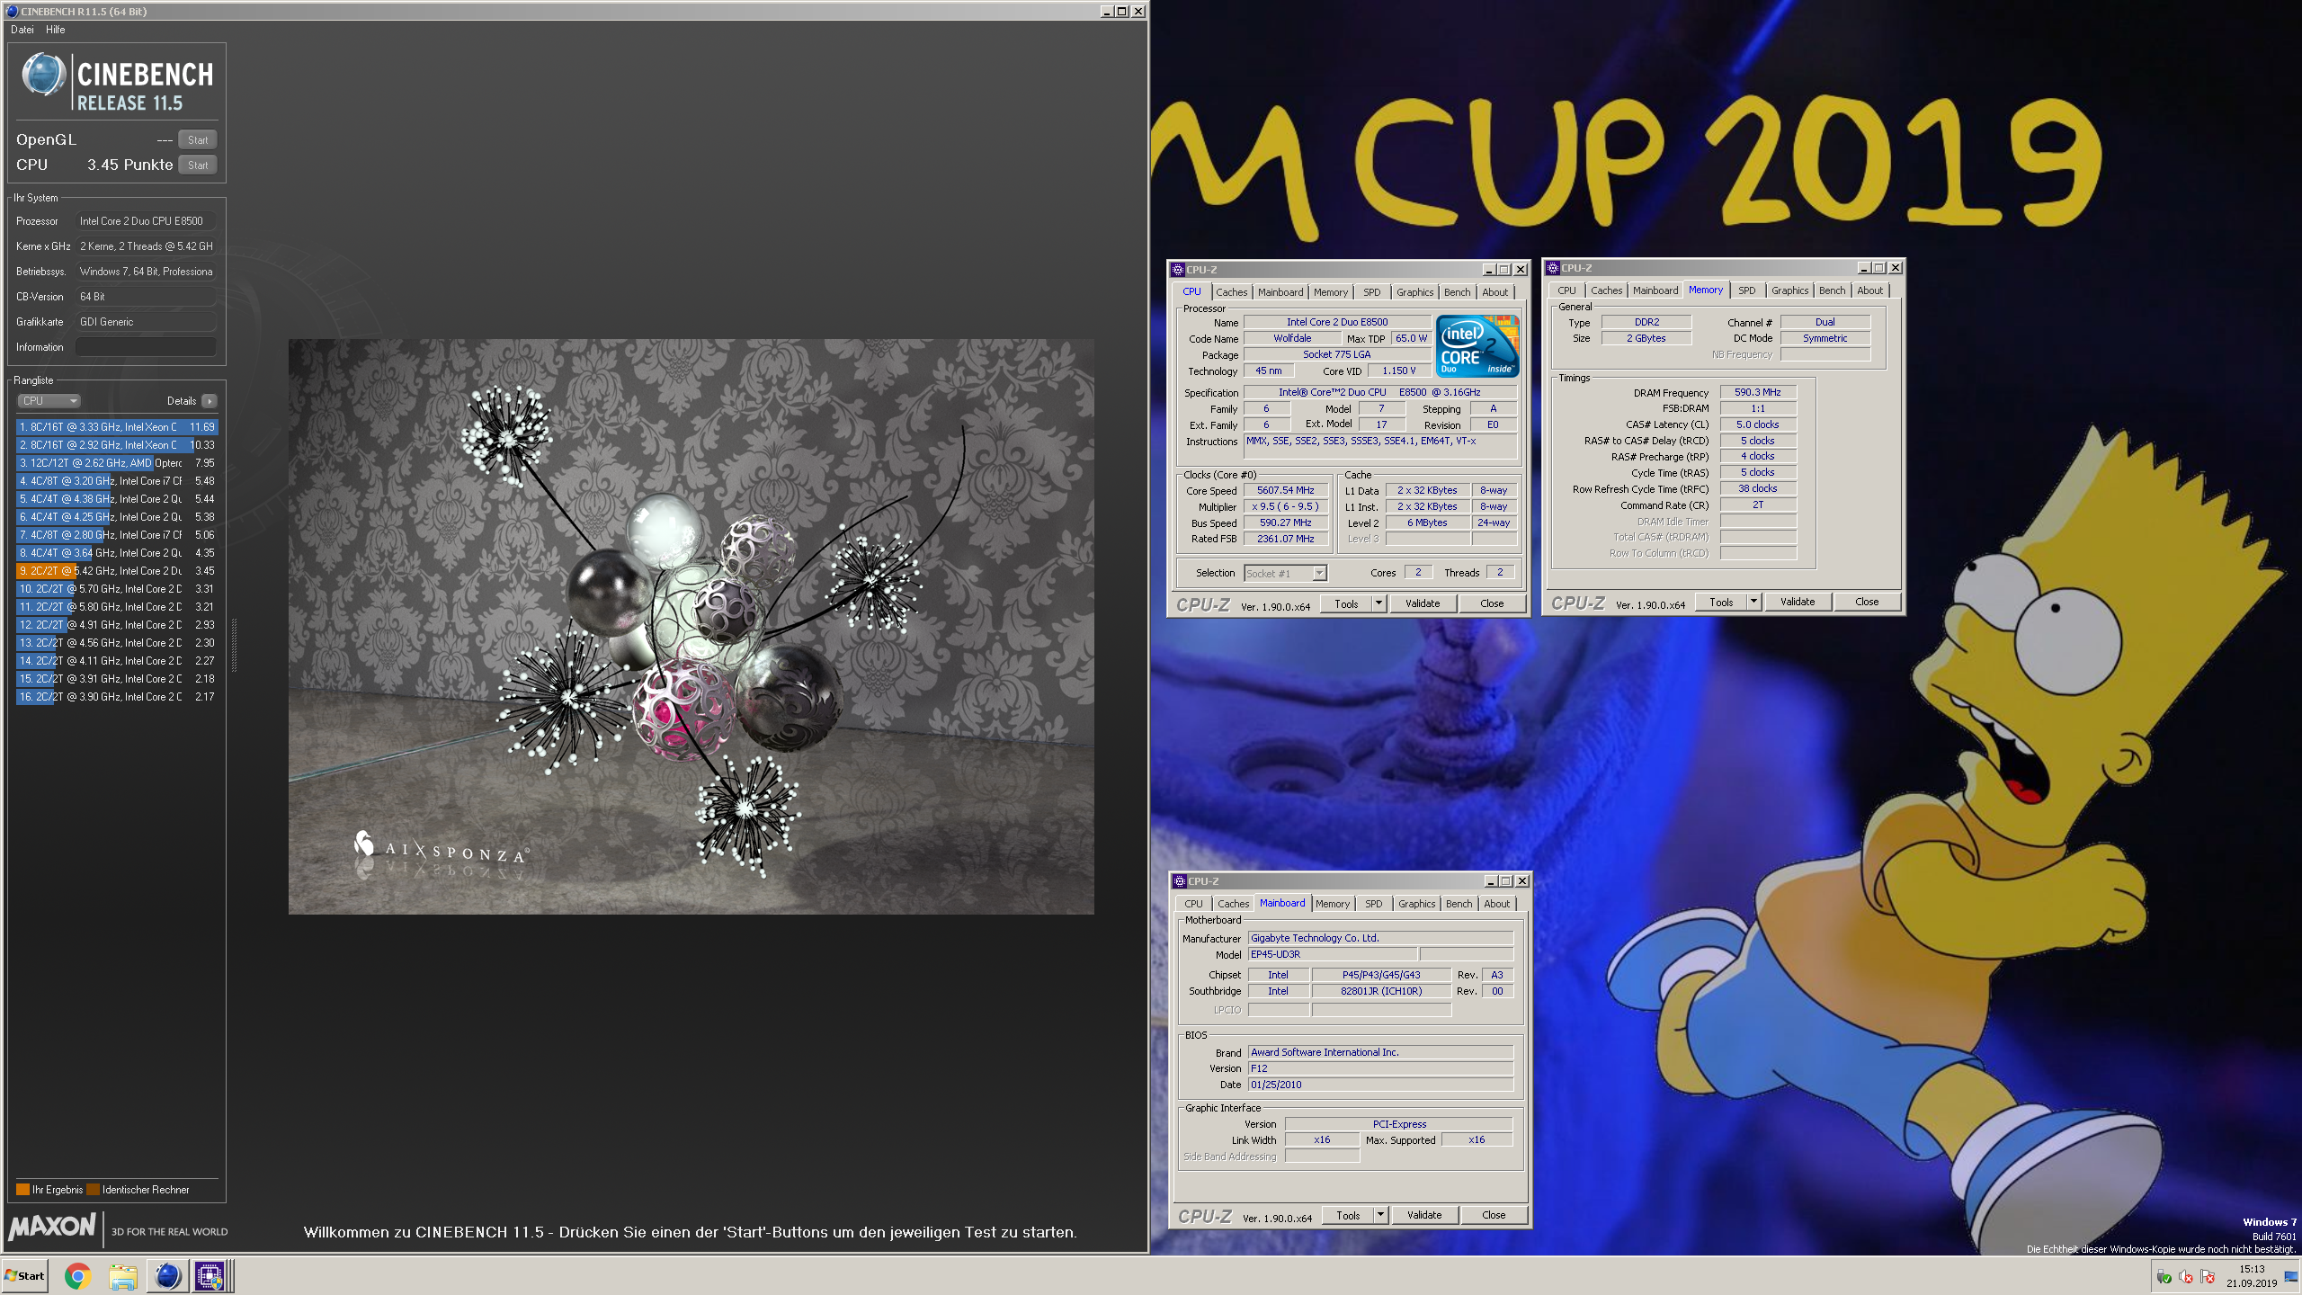Click Validate in CPU-Z Mainboard window
Screen dimensions: 2302x1295
coord(1424,1215)
